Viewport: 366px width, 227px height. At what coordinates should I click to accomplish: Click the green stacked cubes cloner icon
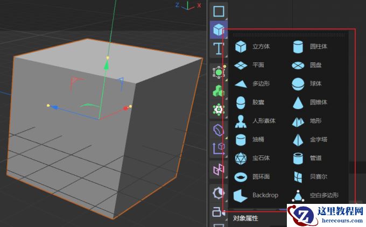(219, 90)
